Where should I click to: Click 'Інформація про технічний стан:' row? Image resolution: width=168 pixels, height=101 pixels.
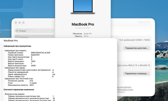pyautogui.click(x=19, y=79)
